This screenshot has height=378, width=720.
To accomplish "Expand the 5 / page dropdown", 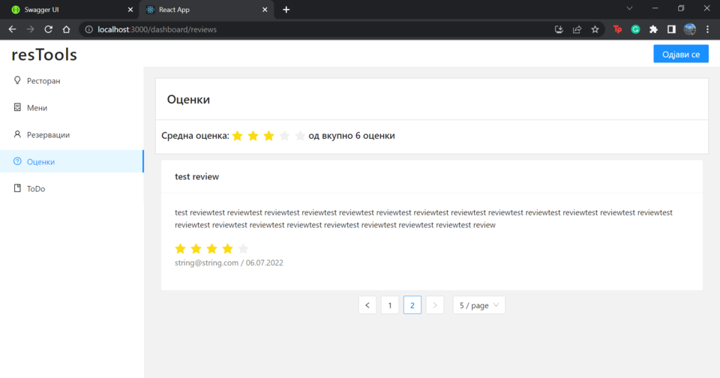I will 479,305.
